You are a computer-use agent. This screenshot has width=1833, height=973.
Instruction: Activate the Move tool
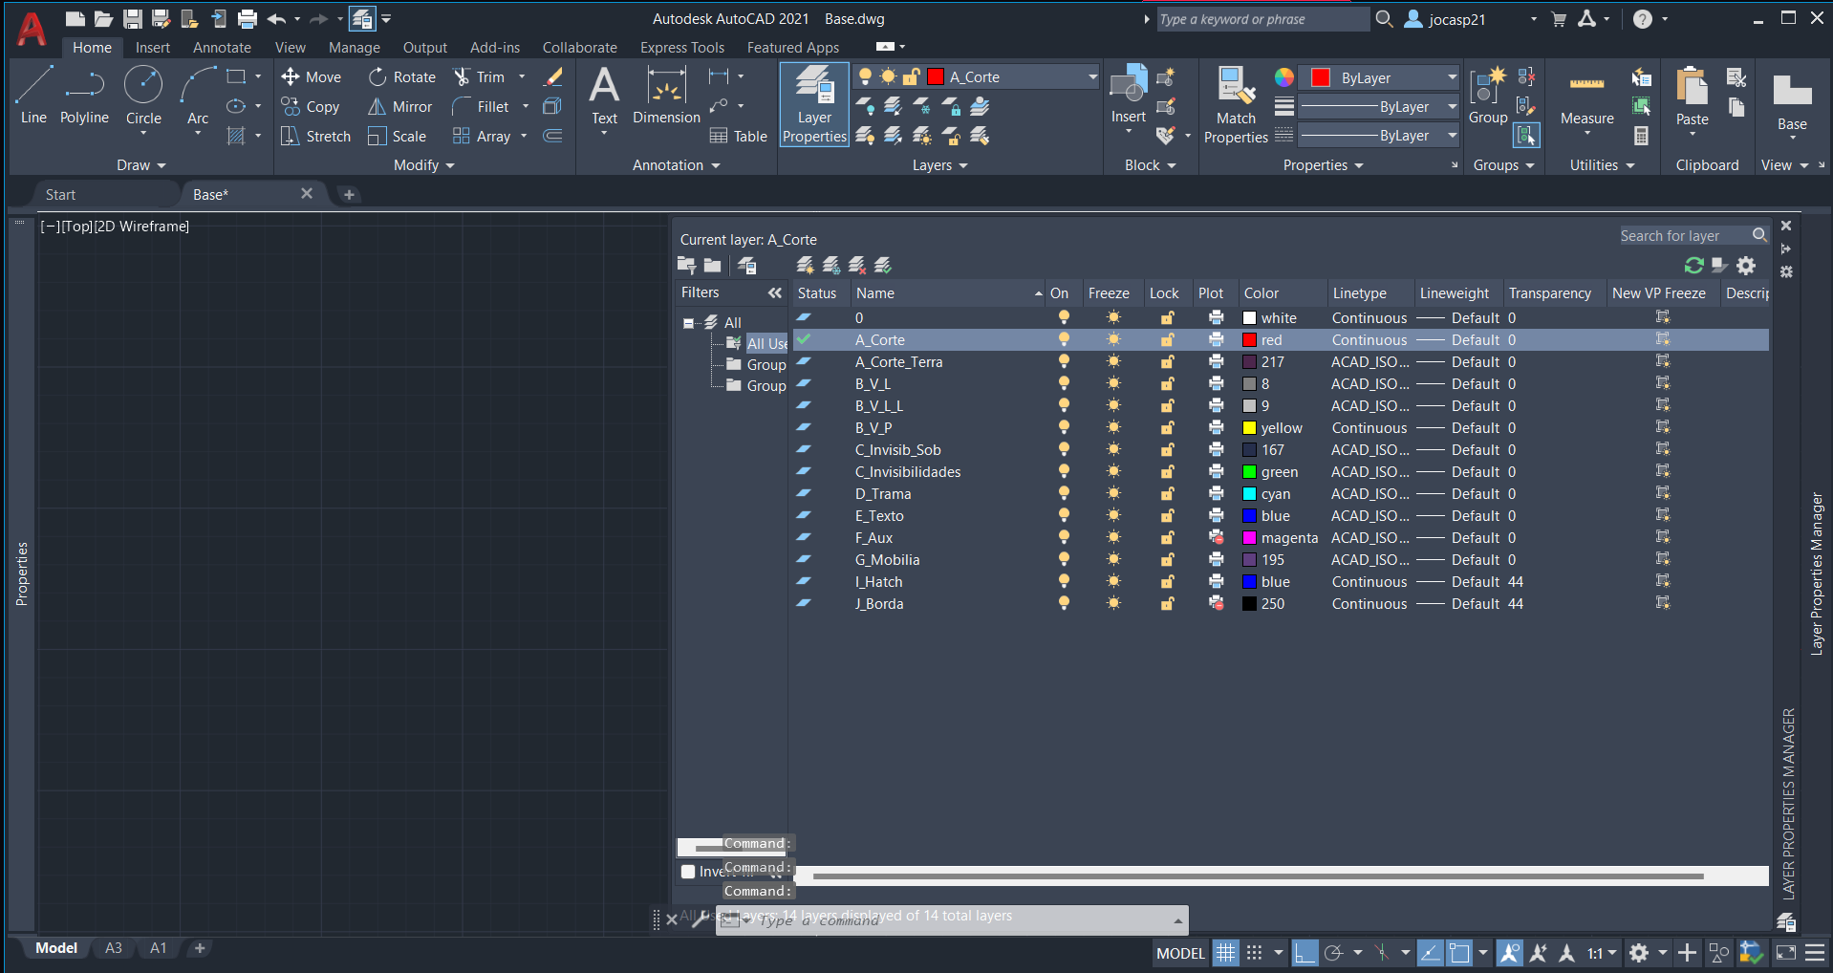(312, 77)
